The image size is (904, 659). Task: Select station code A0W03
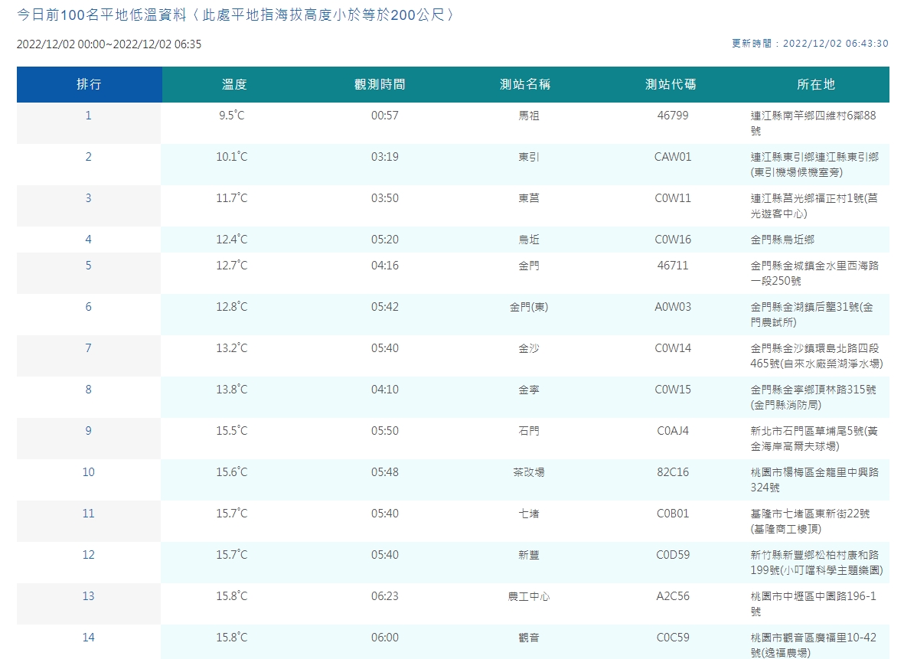[x=673, y=307]
